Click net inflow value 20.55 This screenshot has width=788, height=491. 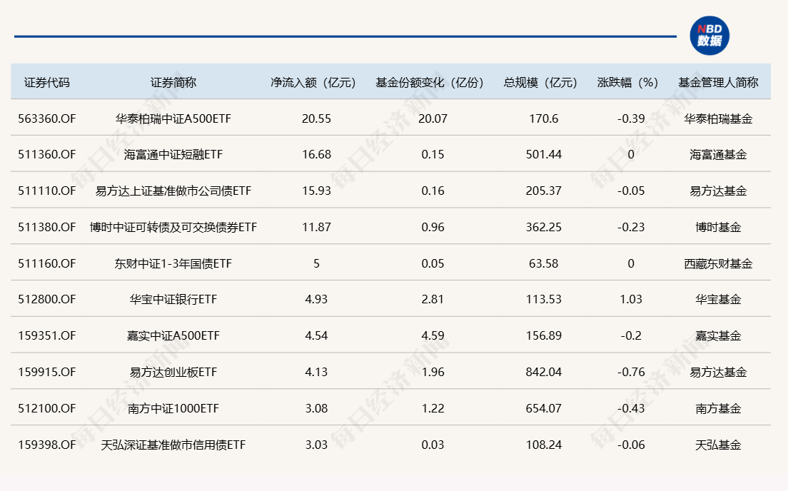pyautogui.click(x=317, y=118)
